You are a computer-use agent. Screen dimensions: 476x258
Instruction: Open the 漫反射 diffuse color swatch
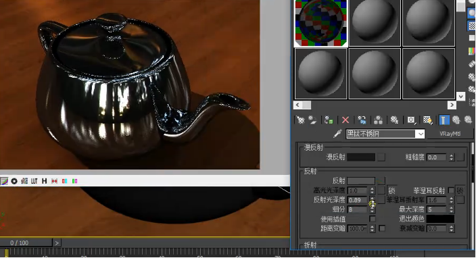[x=361, y=157]
